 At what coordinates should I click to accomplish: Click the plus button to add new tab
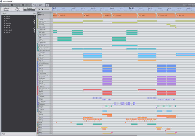47,5
